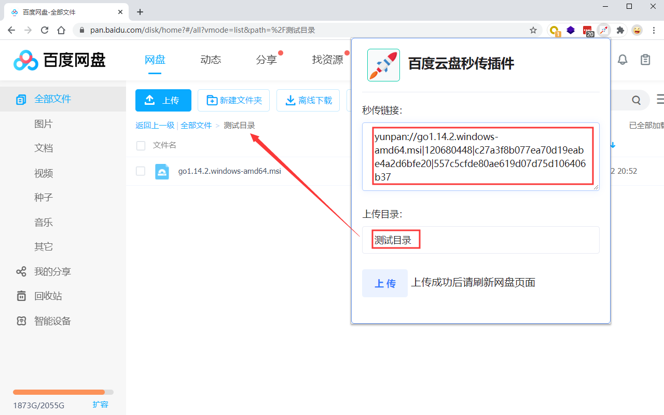664x415 pixels.
Task: Go to browser home page
Action: click(x=61, y=30)
